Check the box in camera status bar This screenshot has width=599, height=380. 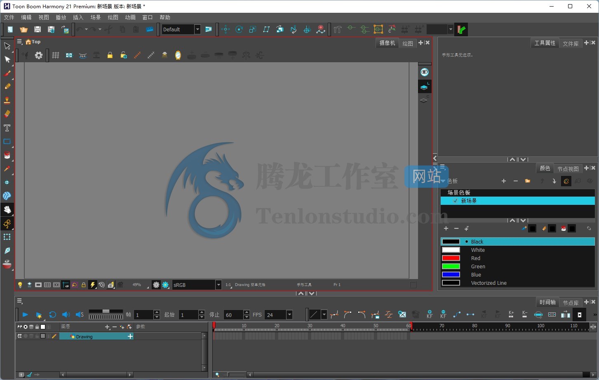[413, 285]
